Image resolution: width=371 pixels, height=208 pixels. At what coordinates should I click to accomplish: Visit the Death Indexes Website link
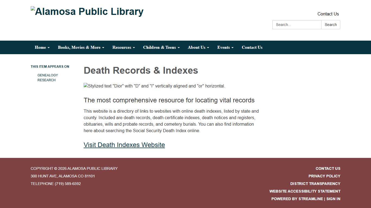click(x=124, y=145)
